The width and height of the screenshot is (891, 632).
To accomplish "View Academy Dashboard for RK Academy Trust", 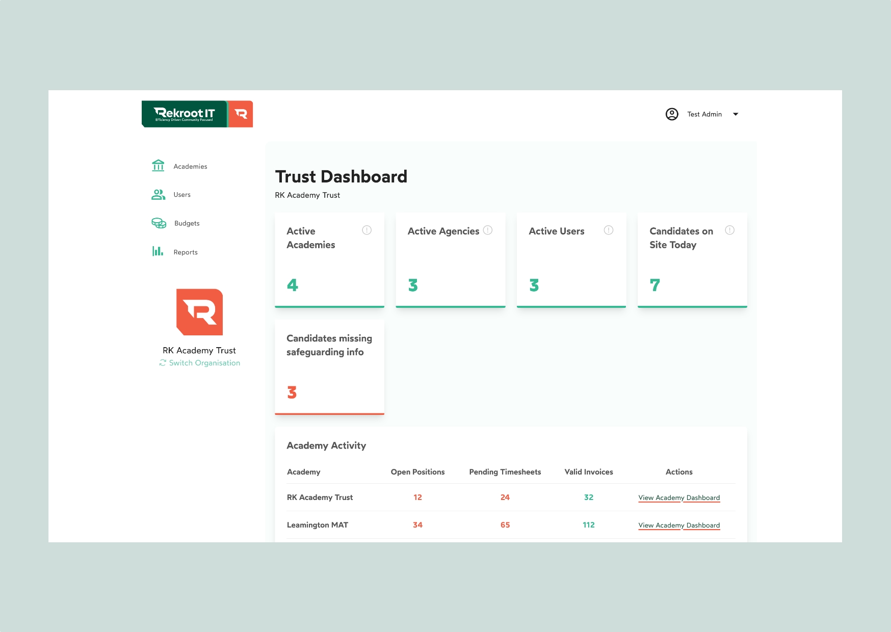I will (679, 498).
